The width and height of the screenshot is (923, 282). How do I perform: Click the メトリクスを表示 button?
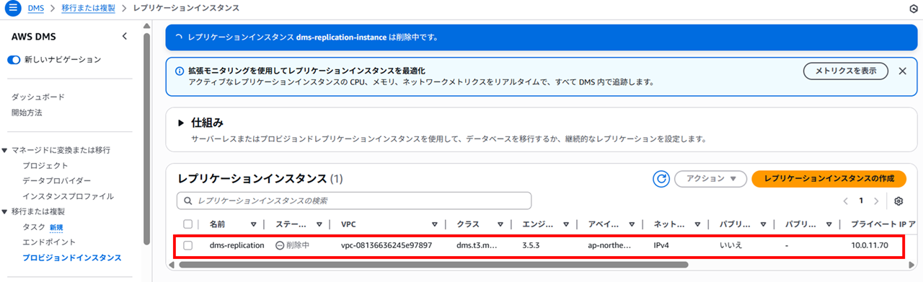tap(846, 71)
